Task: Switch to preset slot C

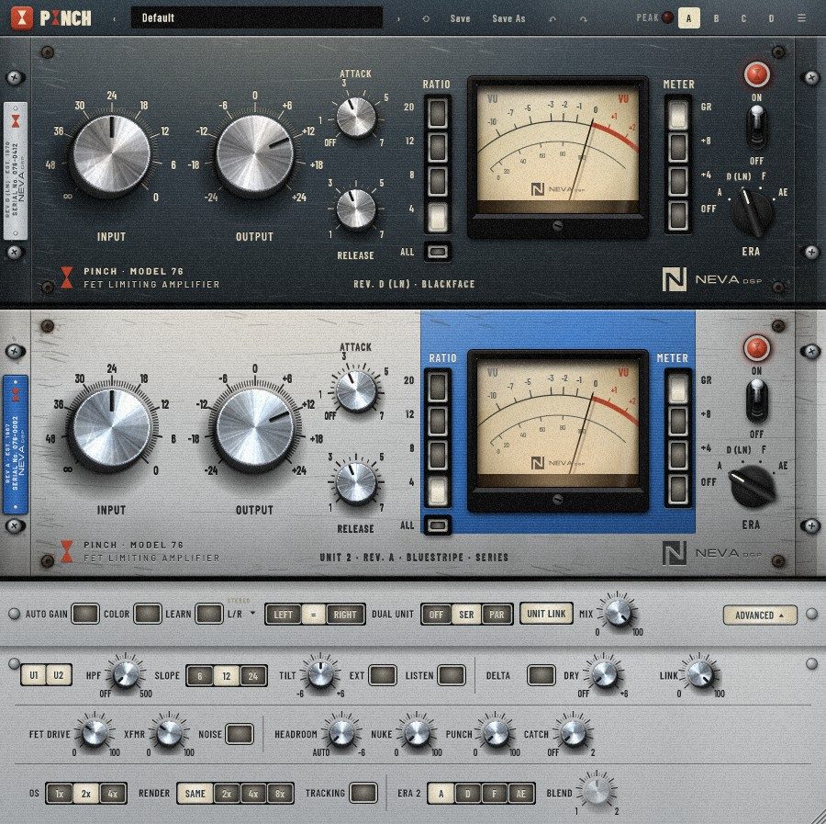Action: click(743, 18)
